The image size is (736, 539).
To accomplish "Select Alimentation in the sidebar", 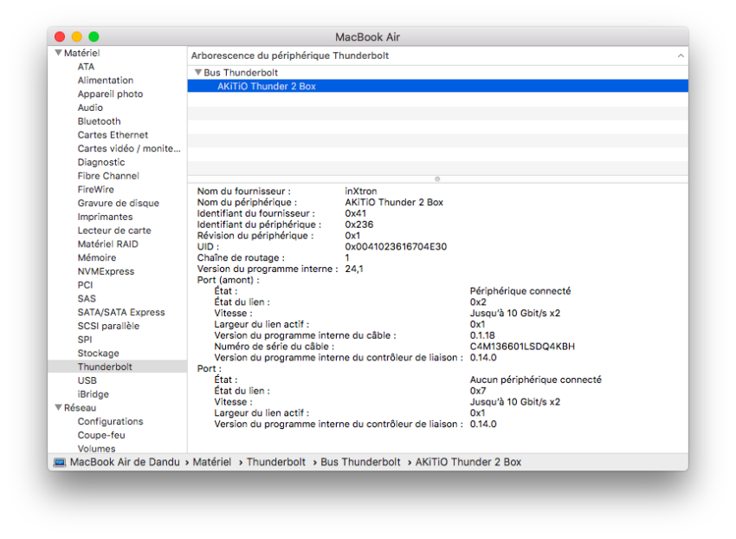I will (106, 81).
